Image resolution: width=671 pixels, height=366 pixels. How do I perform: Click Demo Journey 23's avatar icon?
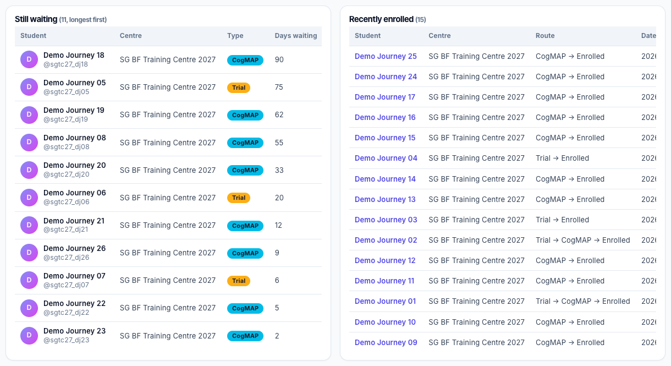tap(29, 335)
